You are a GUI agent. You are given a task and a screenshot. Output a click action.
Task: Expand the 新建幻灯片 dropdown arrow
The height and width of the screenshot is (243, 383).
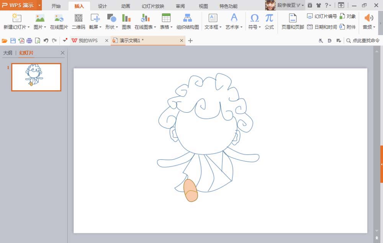click(x=29, y=27)
